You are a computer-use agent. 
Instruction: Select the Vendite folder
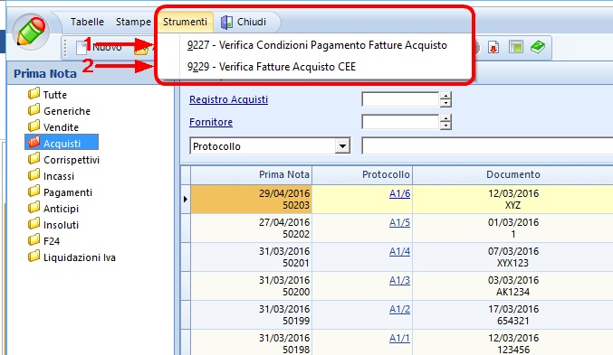pos(53,127)
